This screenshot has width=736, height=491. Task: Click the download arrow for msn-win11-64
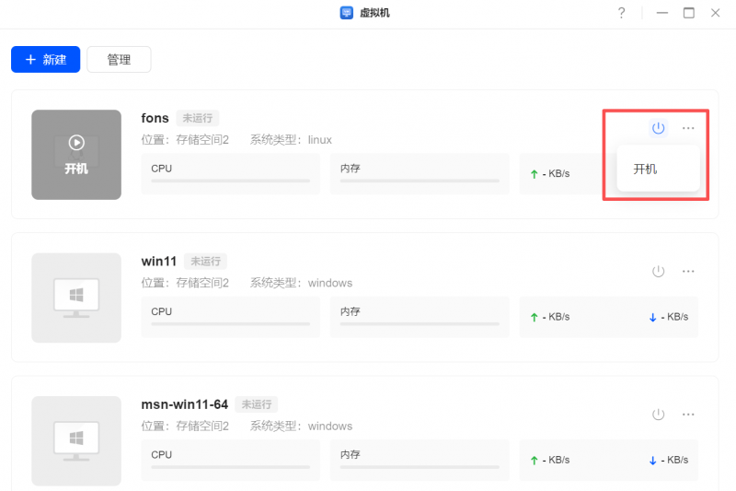pyautogui.click(x=652, y=460)
